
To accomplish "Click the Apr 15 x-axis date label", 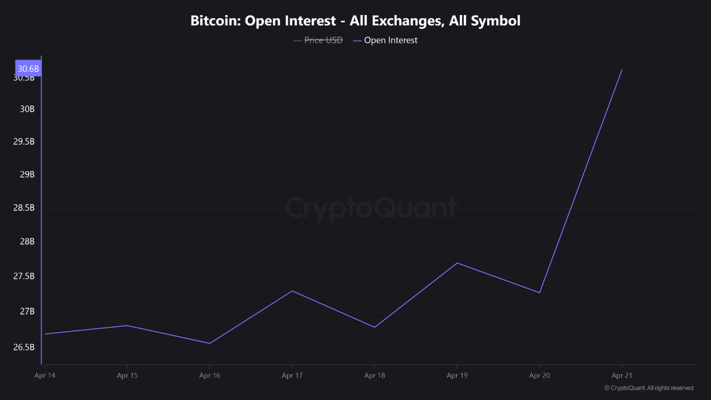I will coord(127,376).
